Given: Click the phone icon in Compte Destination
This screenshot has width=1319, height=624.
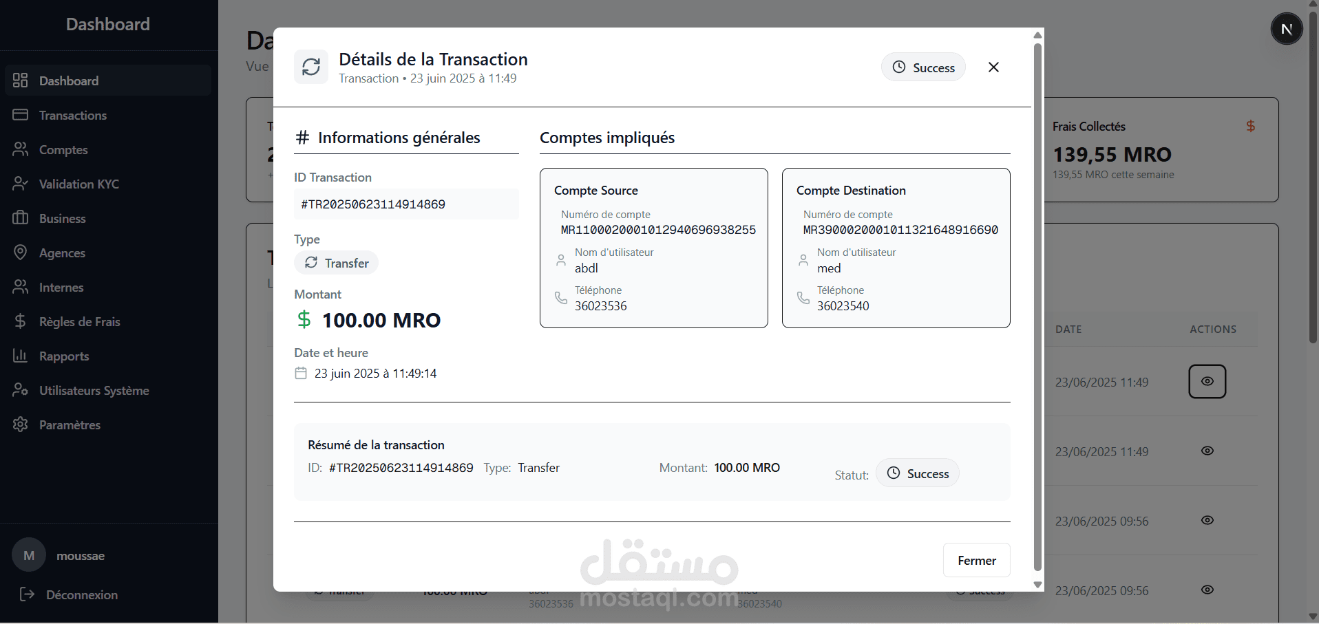Looking at the screenshot, I should 803,298.
